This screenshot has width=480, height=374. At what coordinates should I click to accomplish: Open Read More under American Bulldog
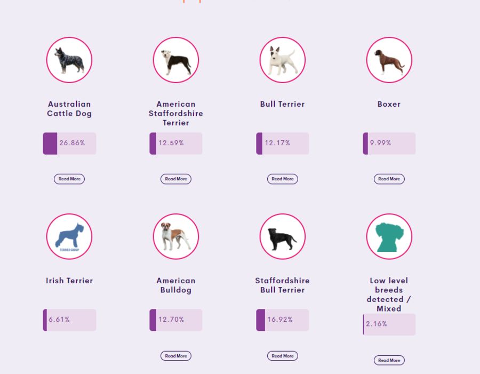pos(176,356)
